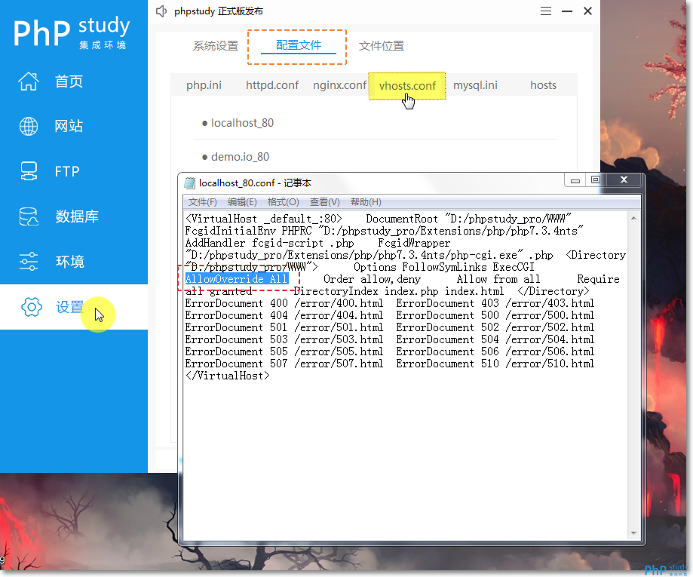Click the 数据库 database icon

coord(29,216)
